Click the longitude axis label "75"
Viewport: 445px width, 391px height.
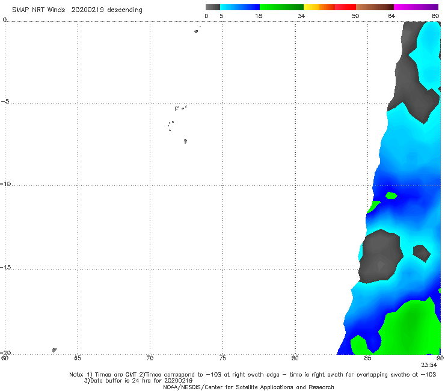click(x=222, y=358)
